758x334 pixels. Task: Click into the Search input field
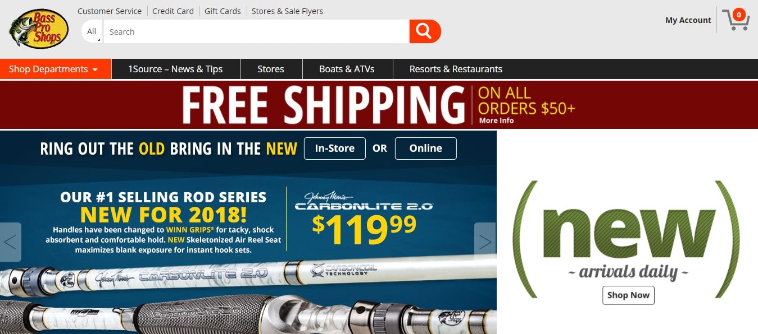256,31
